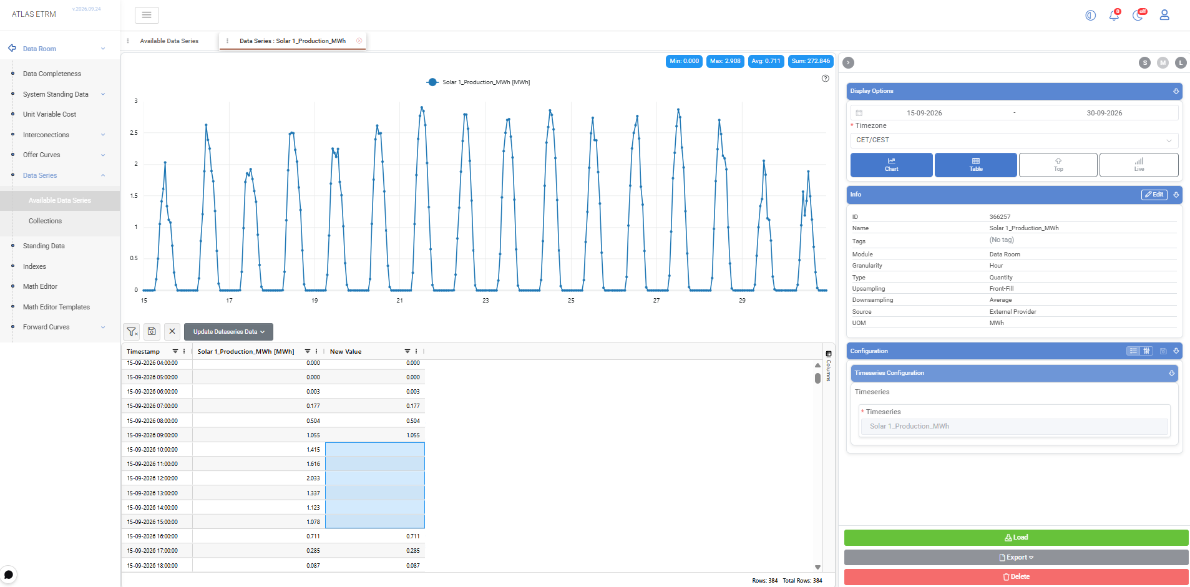The image size is (1190, 587).
Task: Toggle the Top display option
Action: pos(1058,165)
